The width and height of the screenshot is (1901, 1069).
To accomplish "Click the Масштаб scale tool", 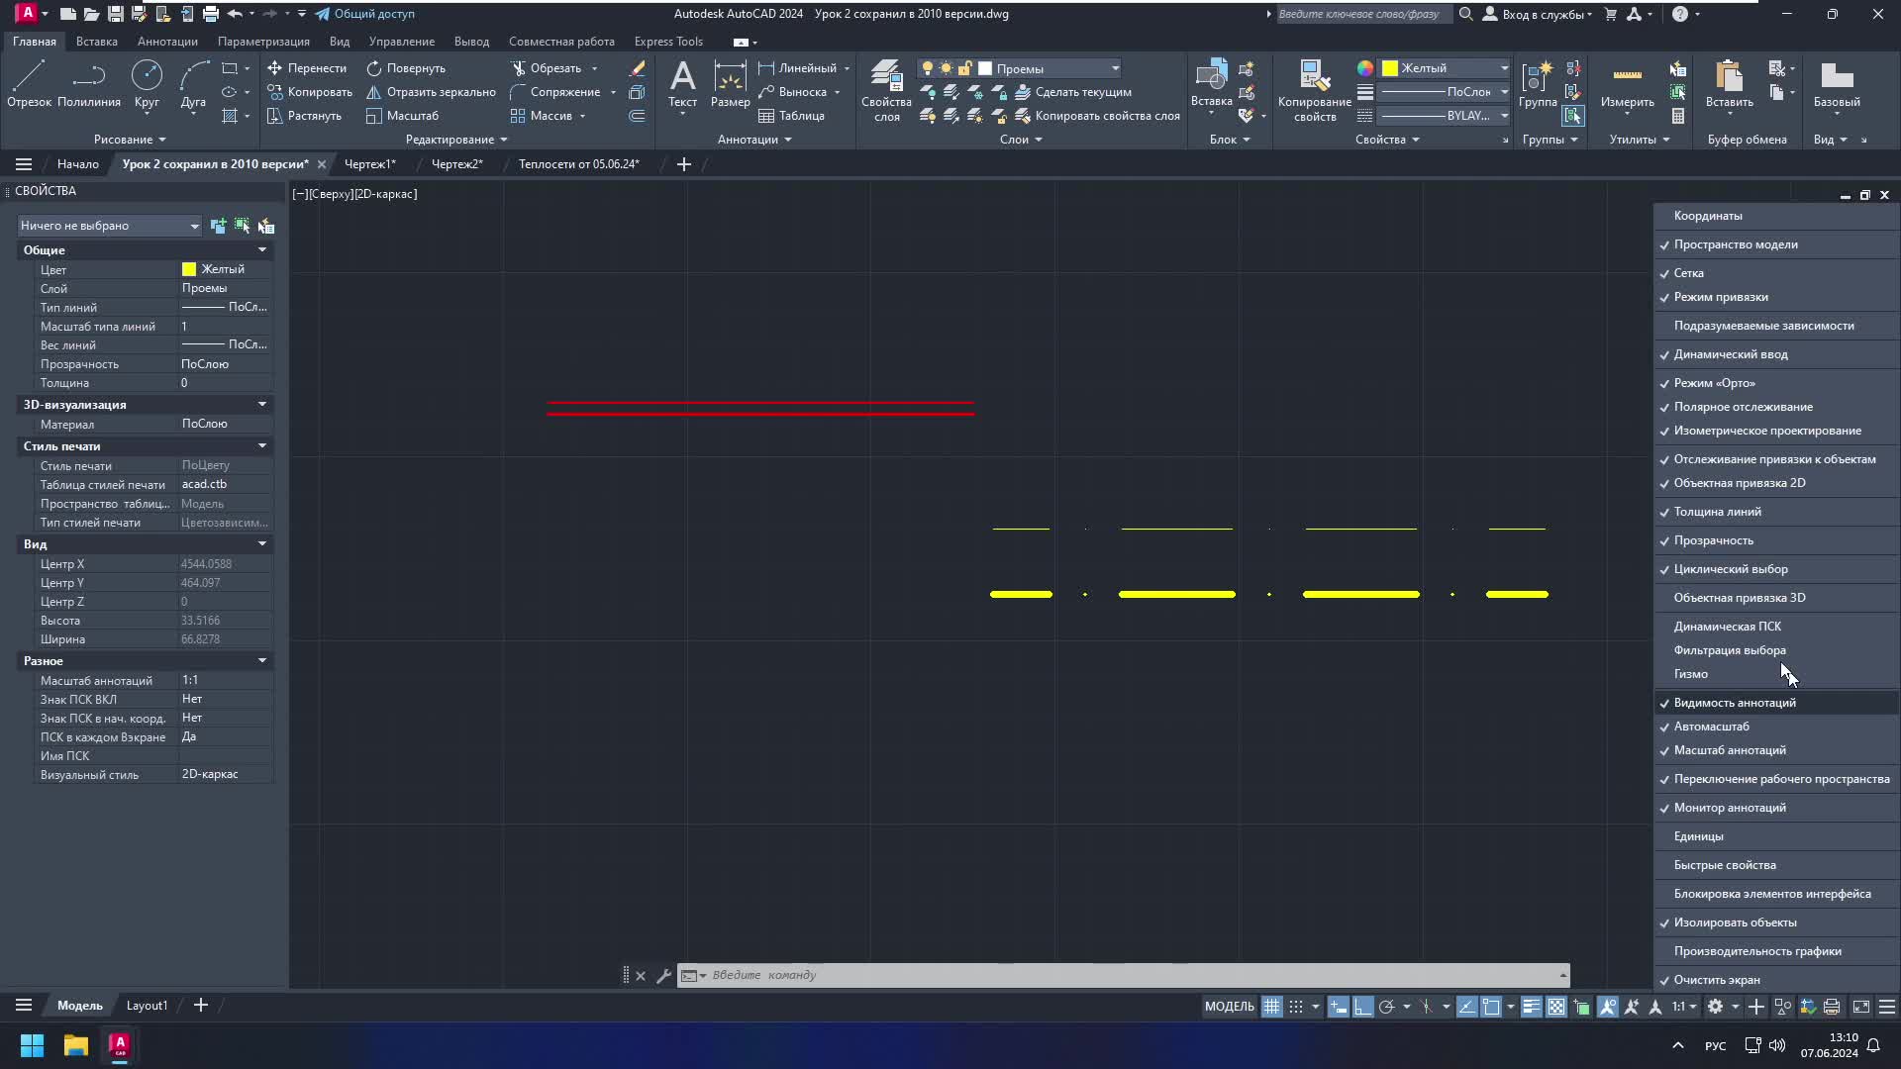I will tap(402, 116).
